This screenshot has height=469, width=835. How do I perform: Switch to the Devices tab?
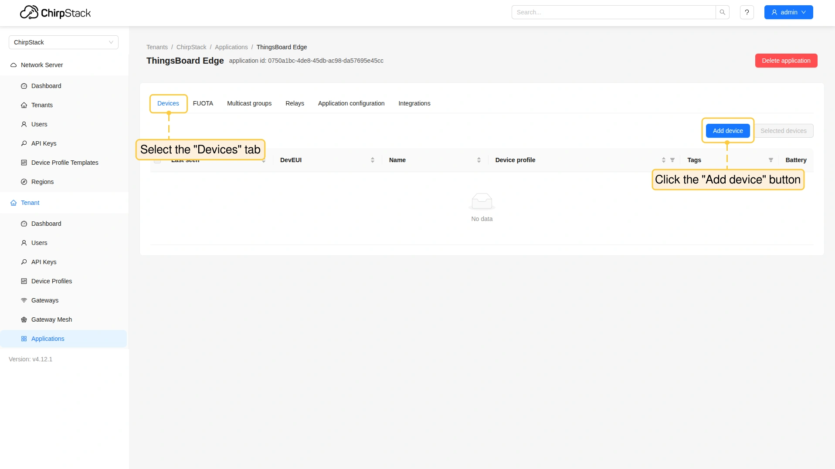pos(168,103)
